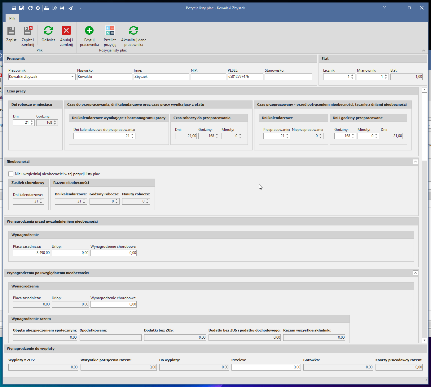
Task: Collapse the ribbon with the chevron
Action: (x=423, y=50)
